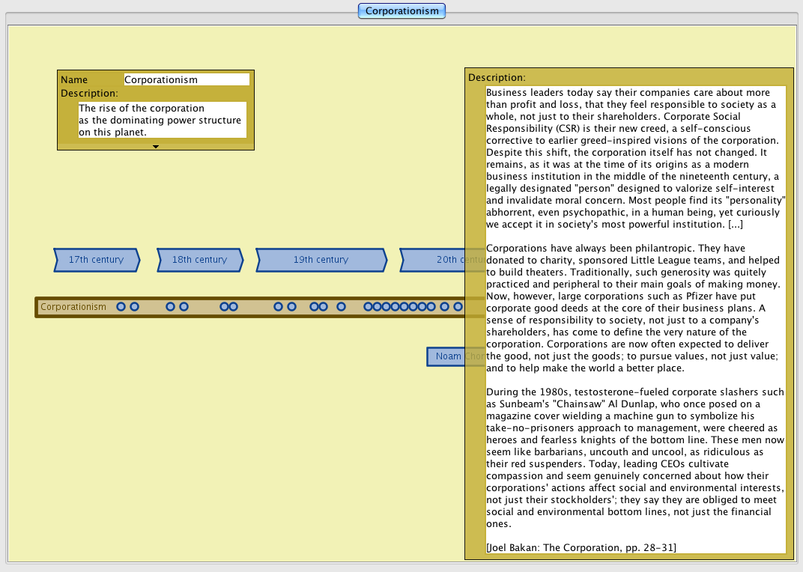Click the first circle marker on Corporationism timeline
803x572 pixels.
[x=121, y=307]
